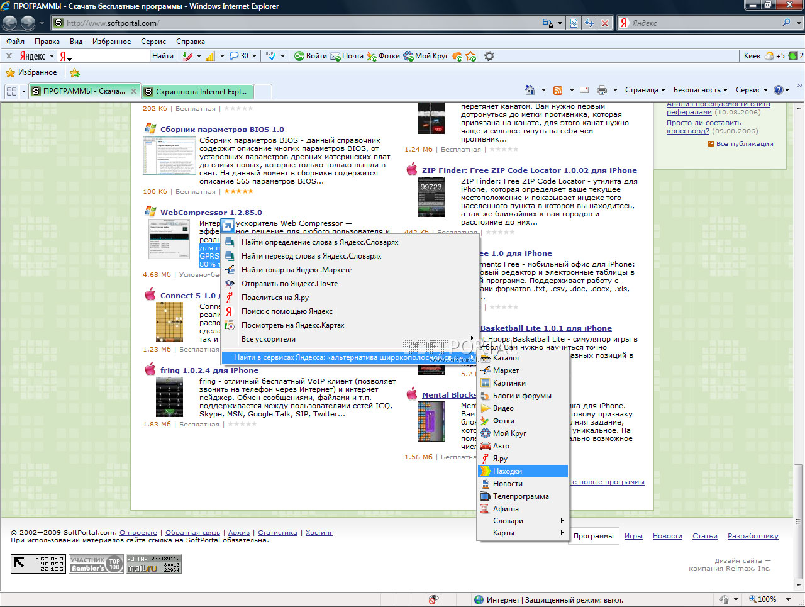This screenshot has height=607, width=805.
Task: Open the Файл menu
Action: pyautogui.click(x=16, y=42)
